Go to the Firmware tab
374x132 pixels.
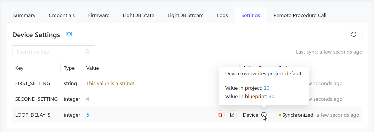click(x=99, y=15)
